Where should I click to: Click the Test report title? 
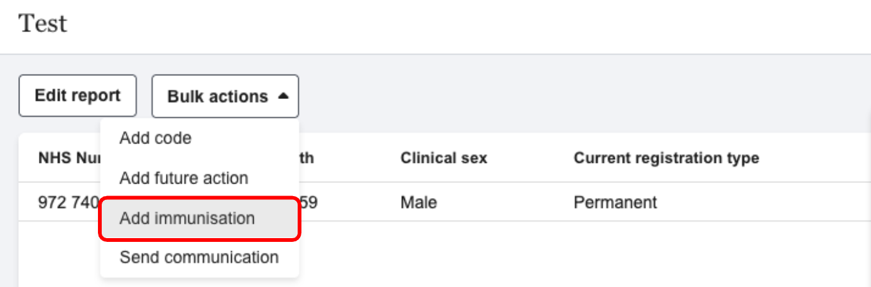point(43,24)
